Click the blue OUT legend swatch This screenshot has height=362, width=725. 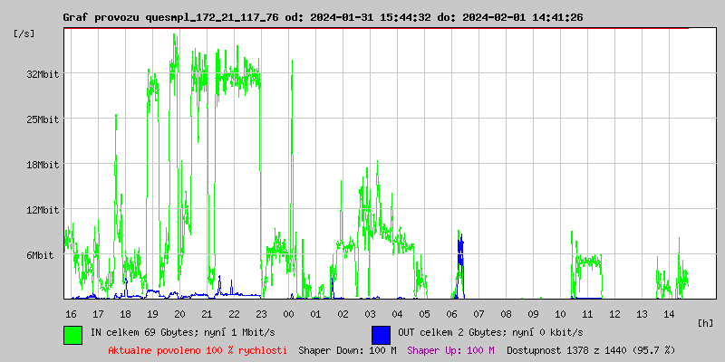[381, 334]
